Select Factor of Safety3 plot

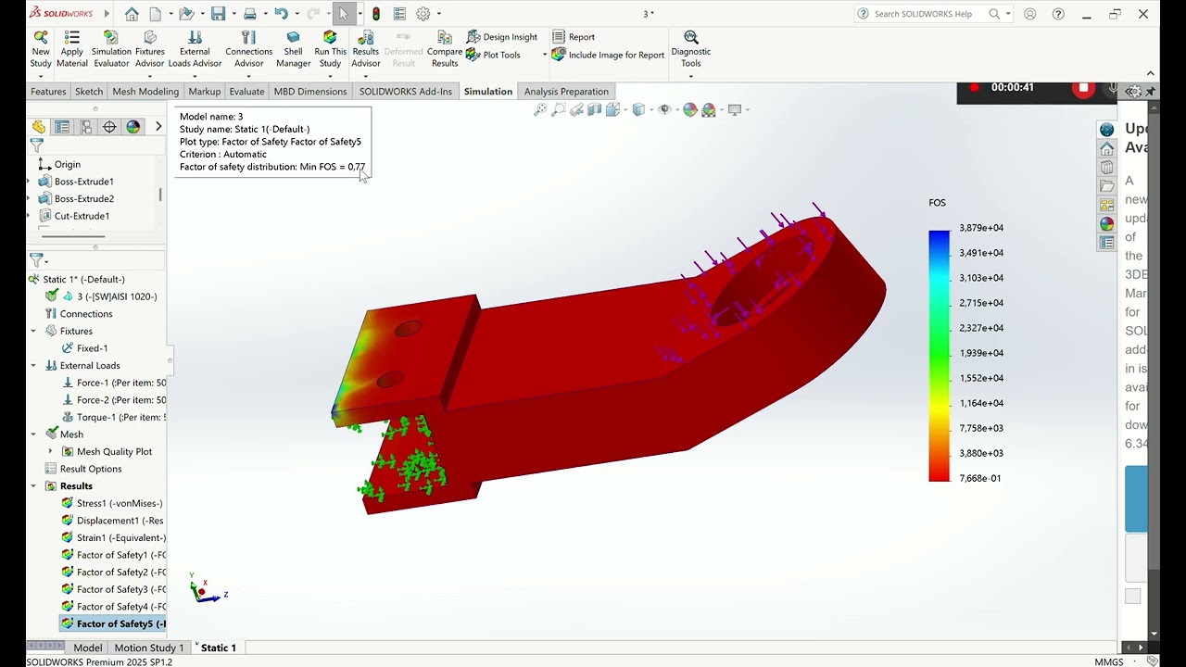tap(113, 589)
